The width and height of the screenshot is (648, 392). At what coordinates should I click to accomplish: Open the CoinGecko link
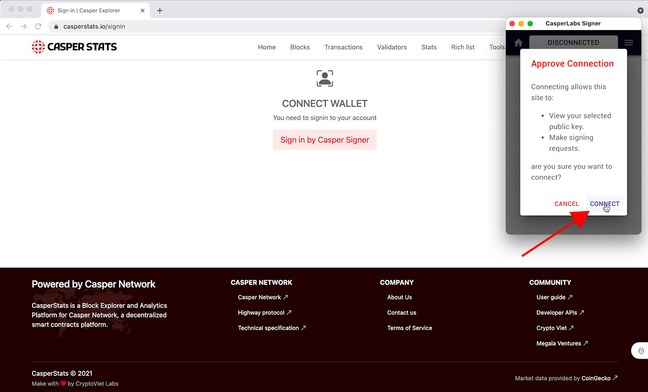click(x=599, y=378)
